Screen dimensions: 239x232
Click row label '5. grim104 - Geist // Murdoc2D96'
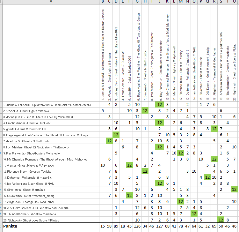tap(25, 129)
